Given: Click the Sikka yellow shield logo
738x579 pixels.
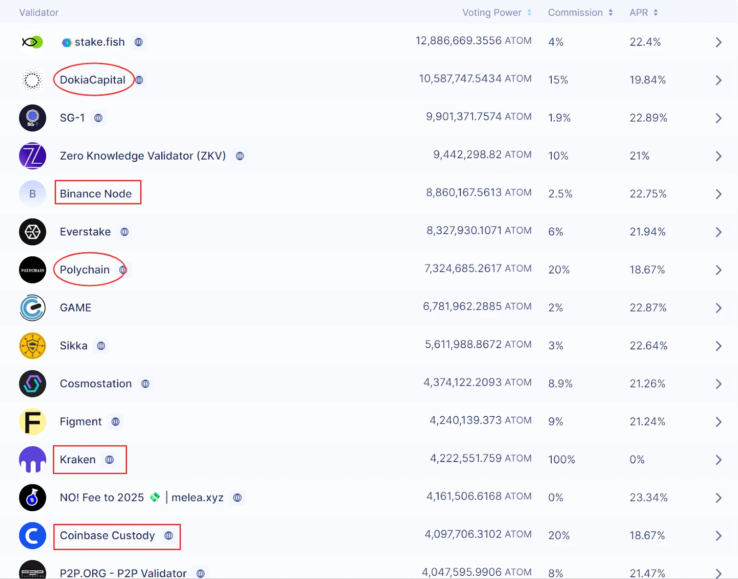Looking at the screenshot, I should [32, 346].
